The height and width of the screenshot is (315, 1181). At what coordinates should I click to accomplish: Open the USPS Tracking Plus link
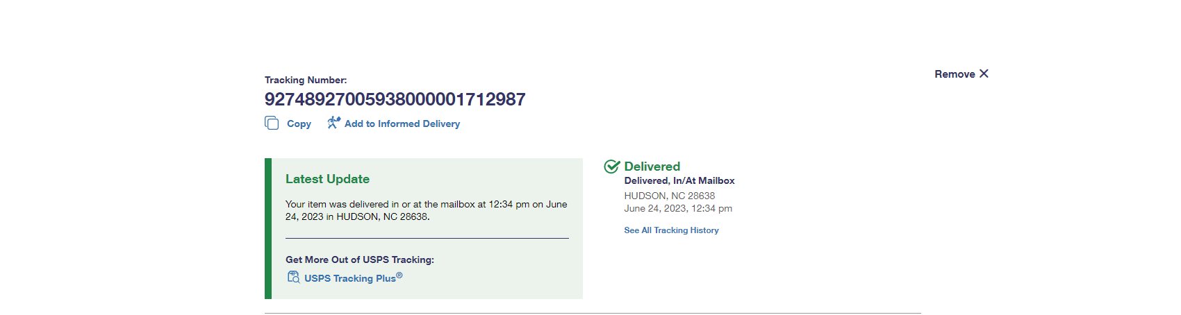pos(350,278)
